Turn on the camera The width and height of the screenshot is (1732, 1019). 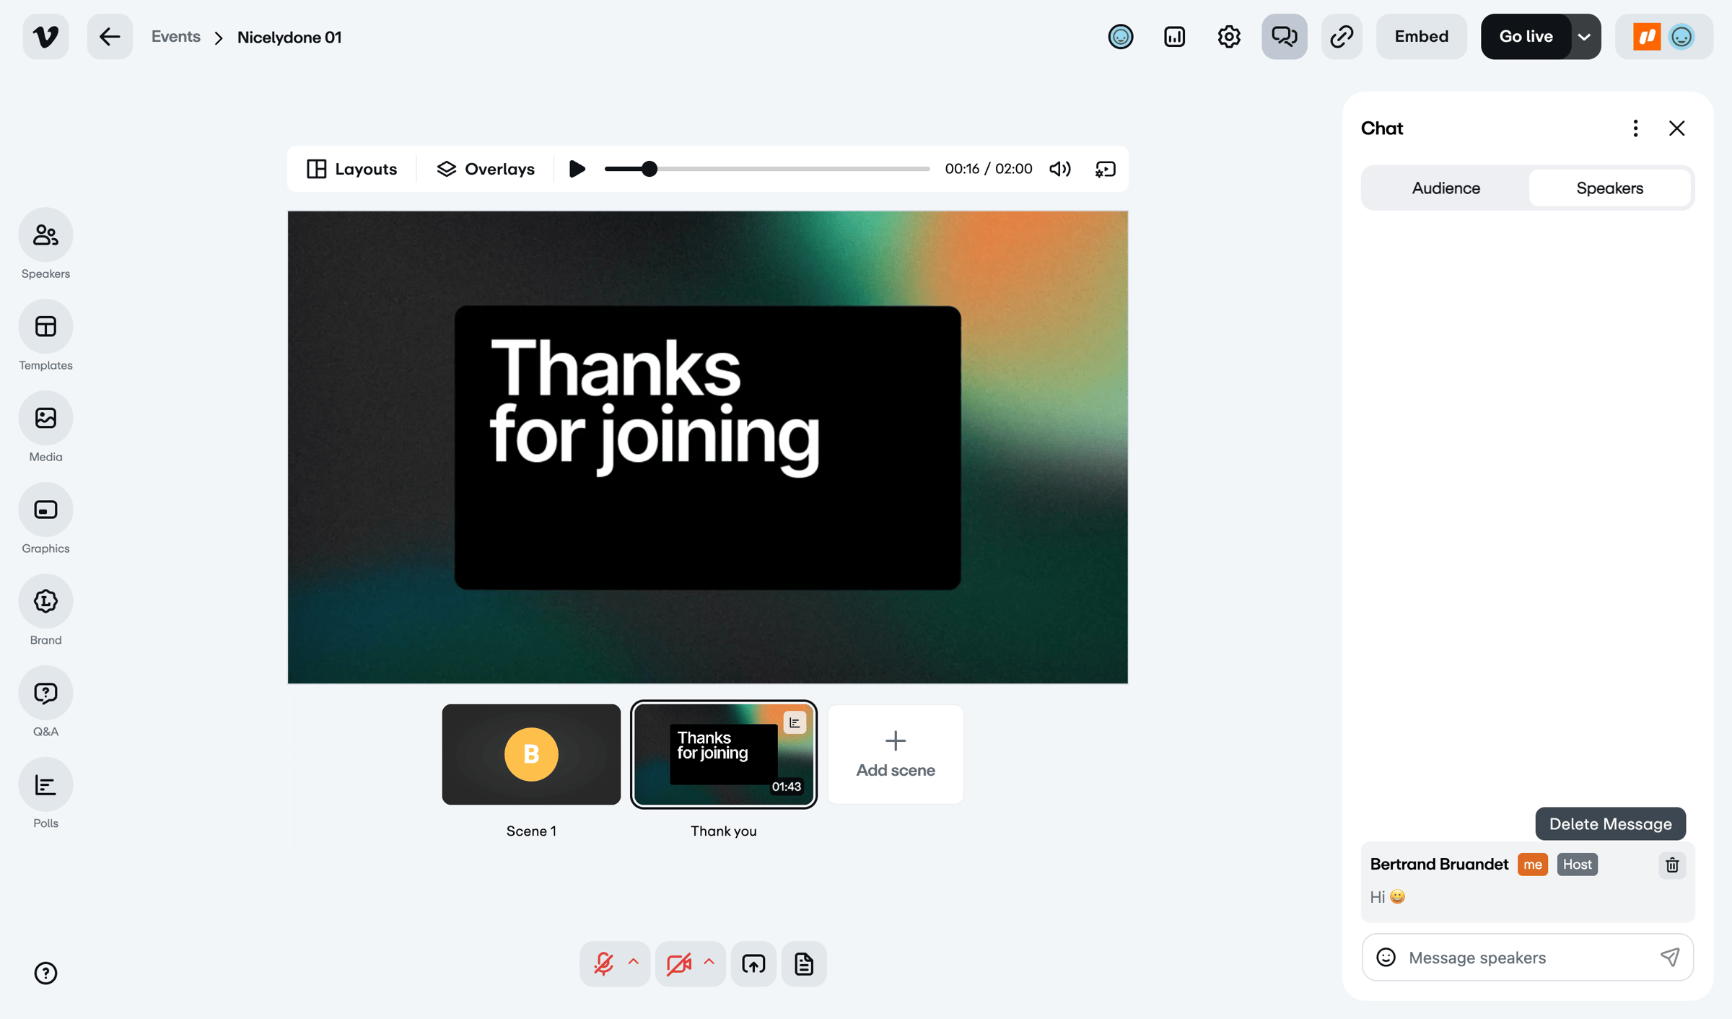[679, 964]
